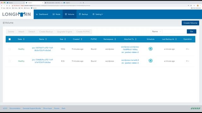
Task: Switch to the last Longhorn browser tab
Action: (x=72, y=3)
